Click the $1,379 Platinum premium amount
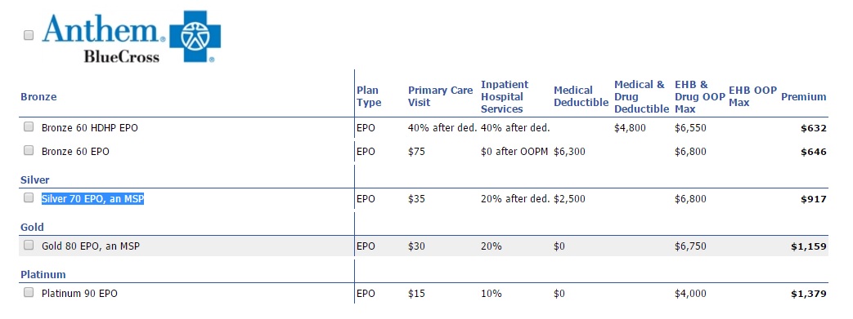The image size is (853, 319). click(808, 294)
